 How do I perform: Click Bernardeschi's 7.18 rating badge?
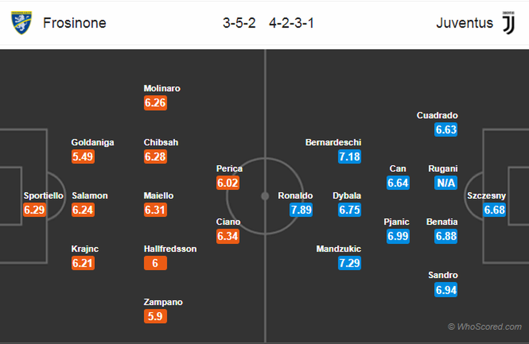(349, 157)
